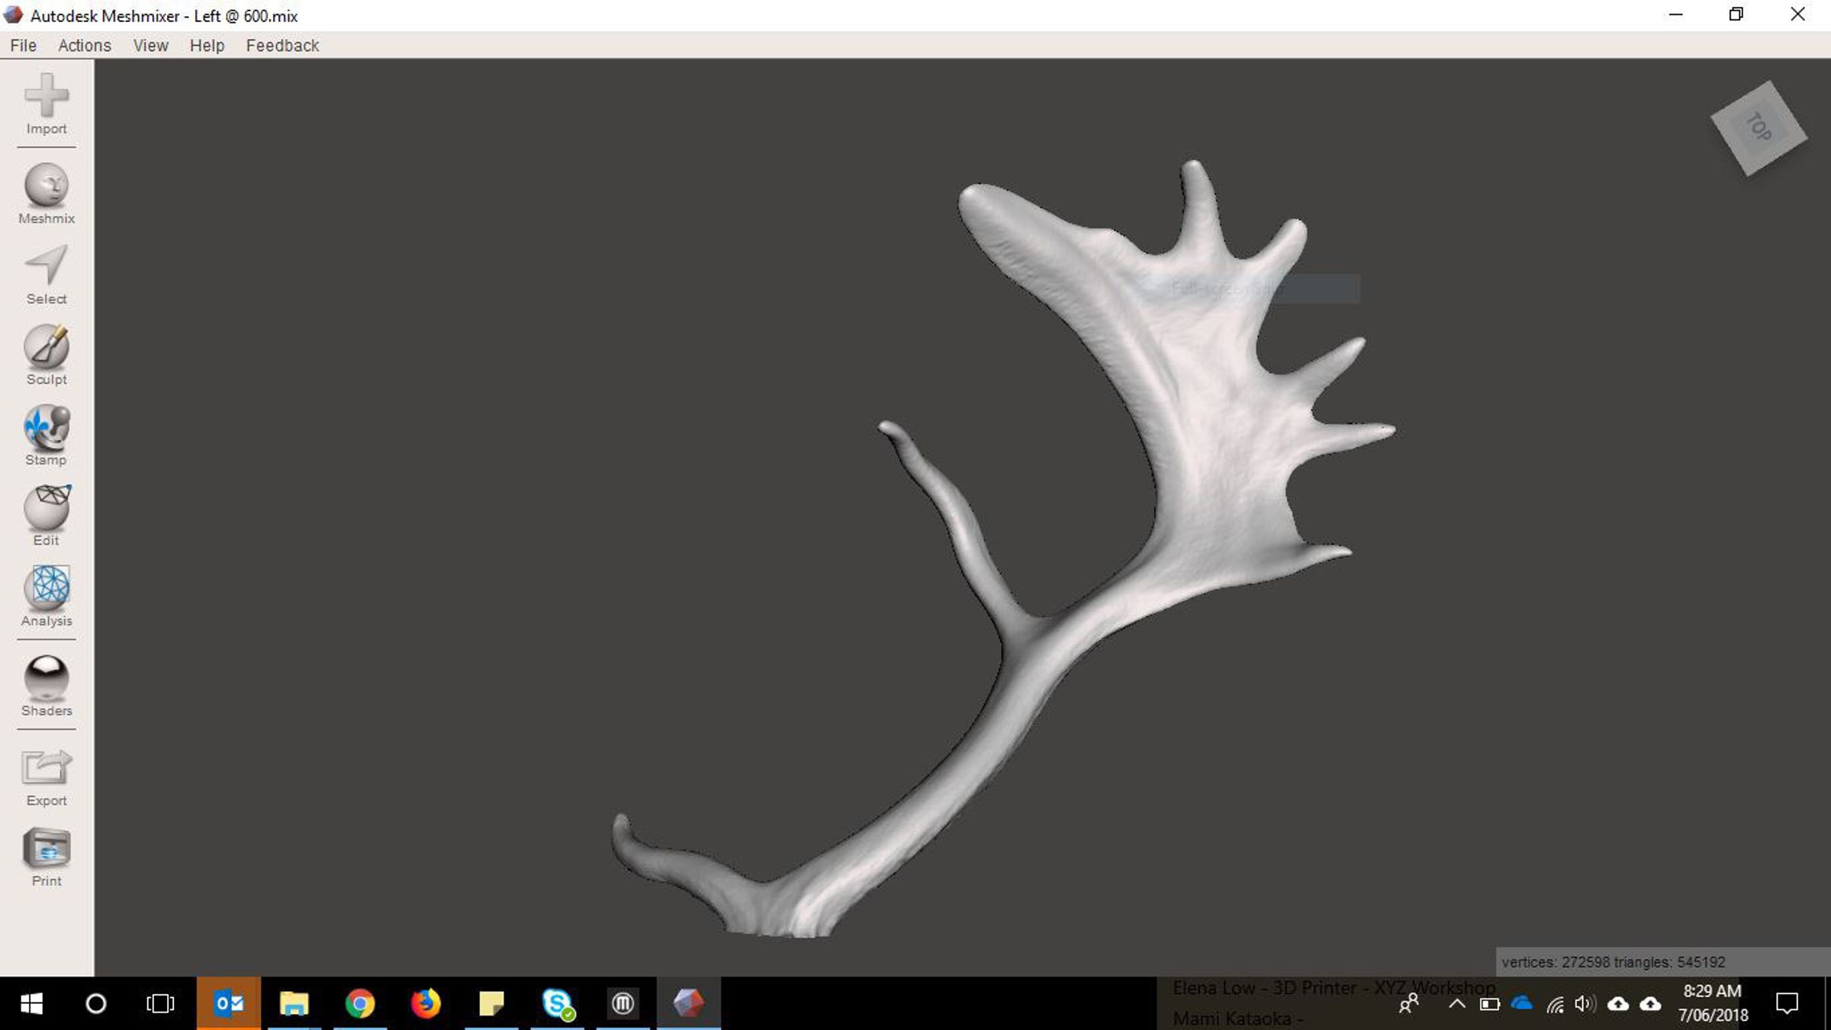This screenshot has height=1030, width=1831.
Task: Open the Print tool
Action: 47,855
